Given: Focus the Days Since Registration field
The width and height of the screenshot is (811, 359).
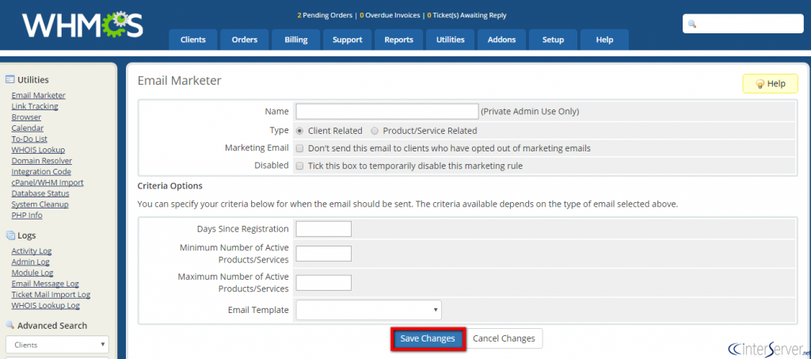Looking at the screenshot, I should click(x=323, y=229).
